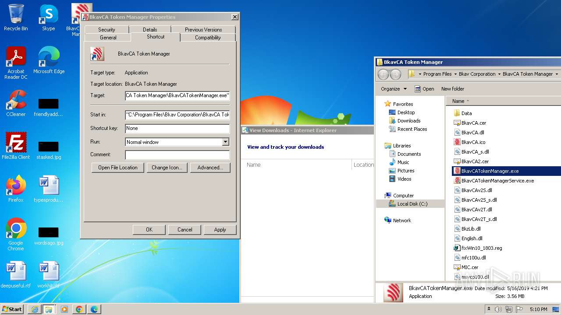Open the Windows Start menu

point(12,309)
